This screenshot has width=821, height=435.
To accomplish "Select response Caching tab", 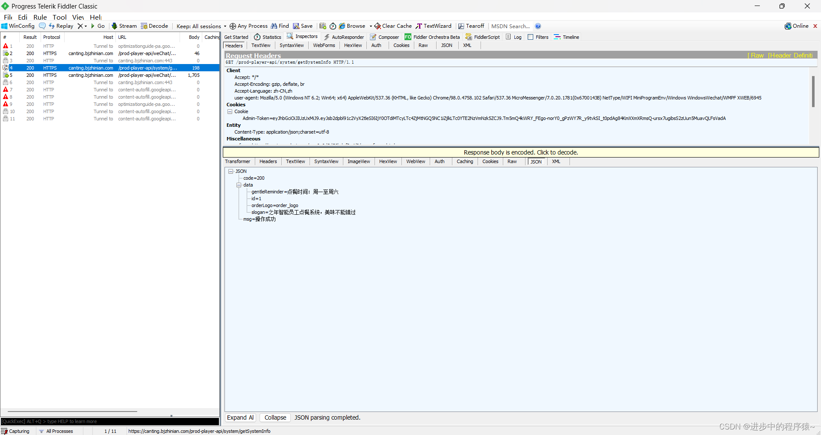I will point(465,162).
